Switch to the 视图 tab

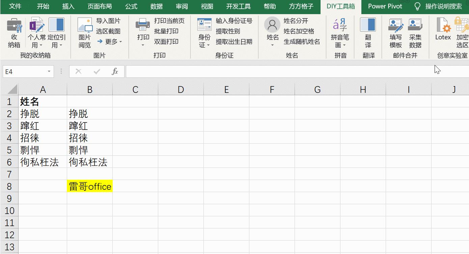tap(207, 6)
